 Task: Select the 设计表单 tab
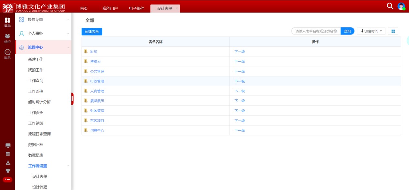pos(165,8)
